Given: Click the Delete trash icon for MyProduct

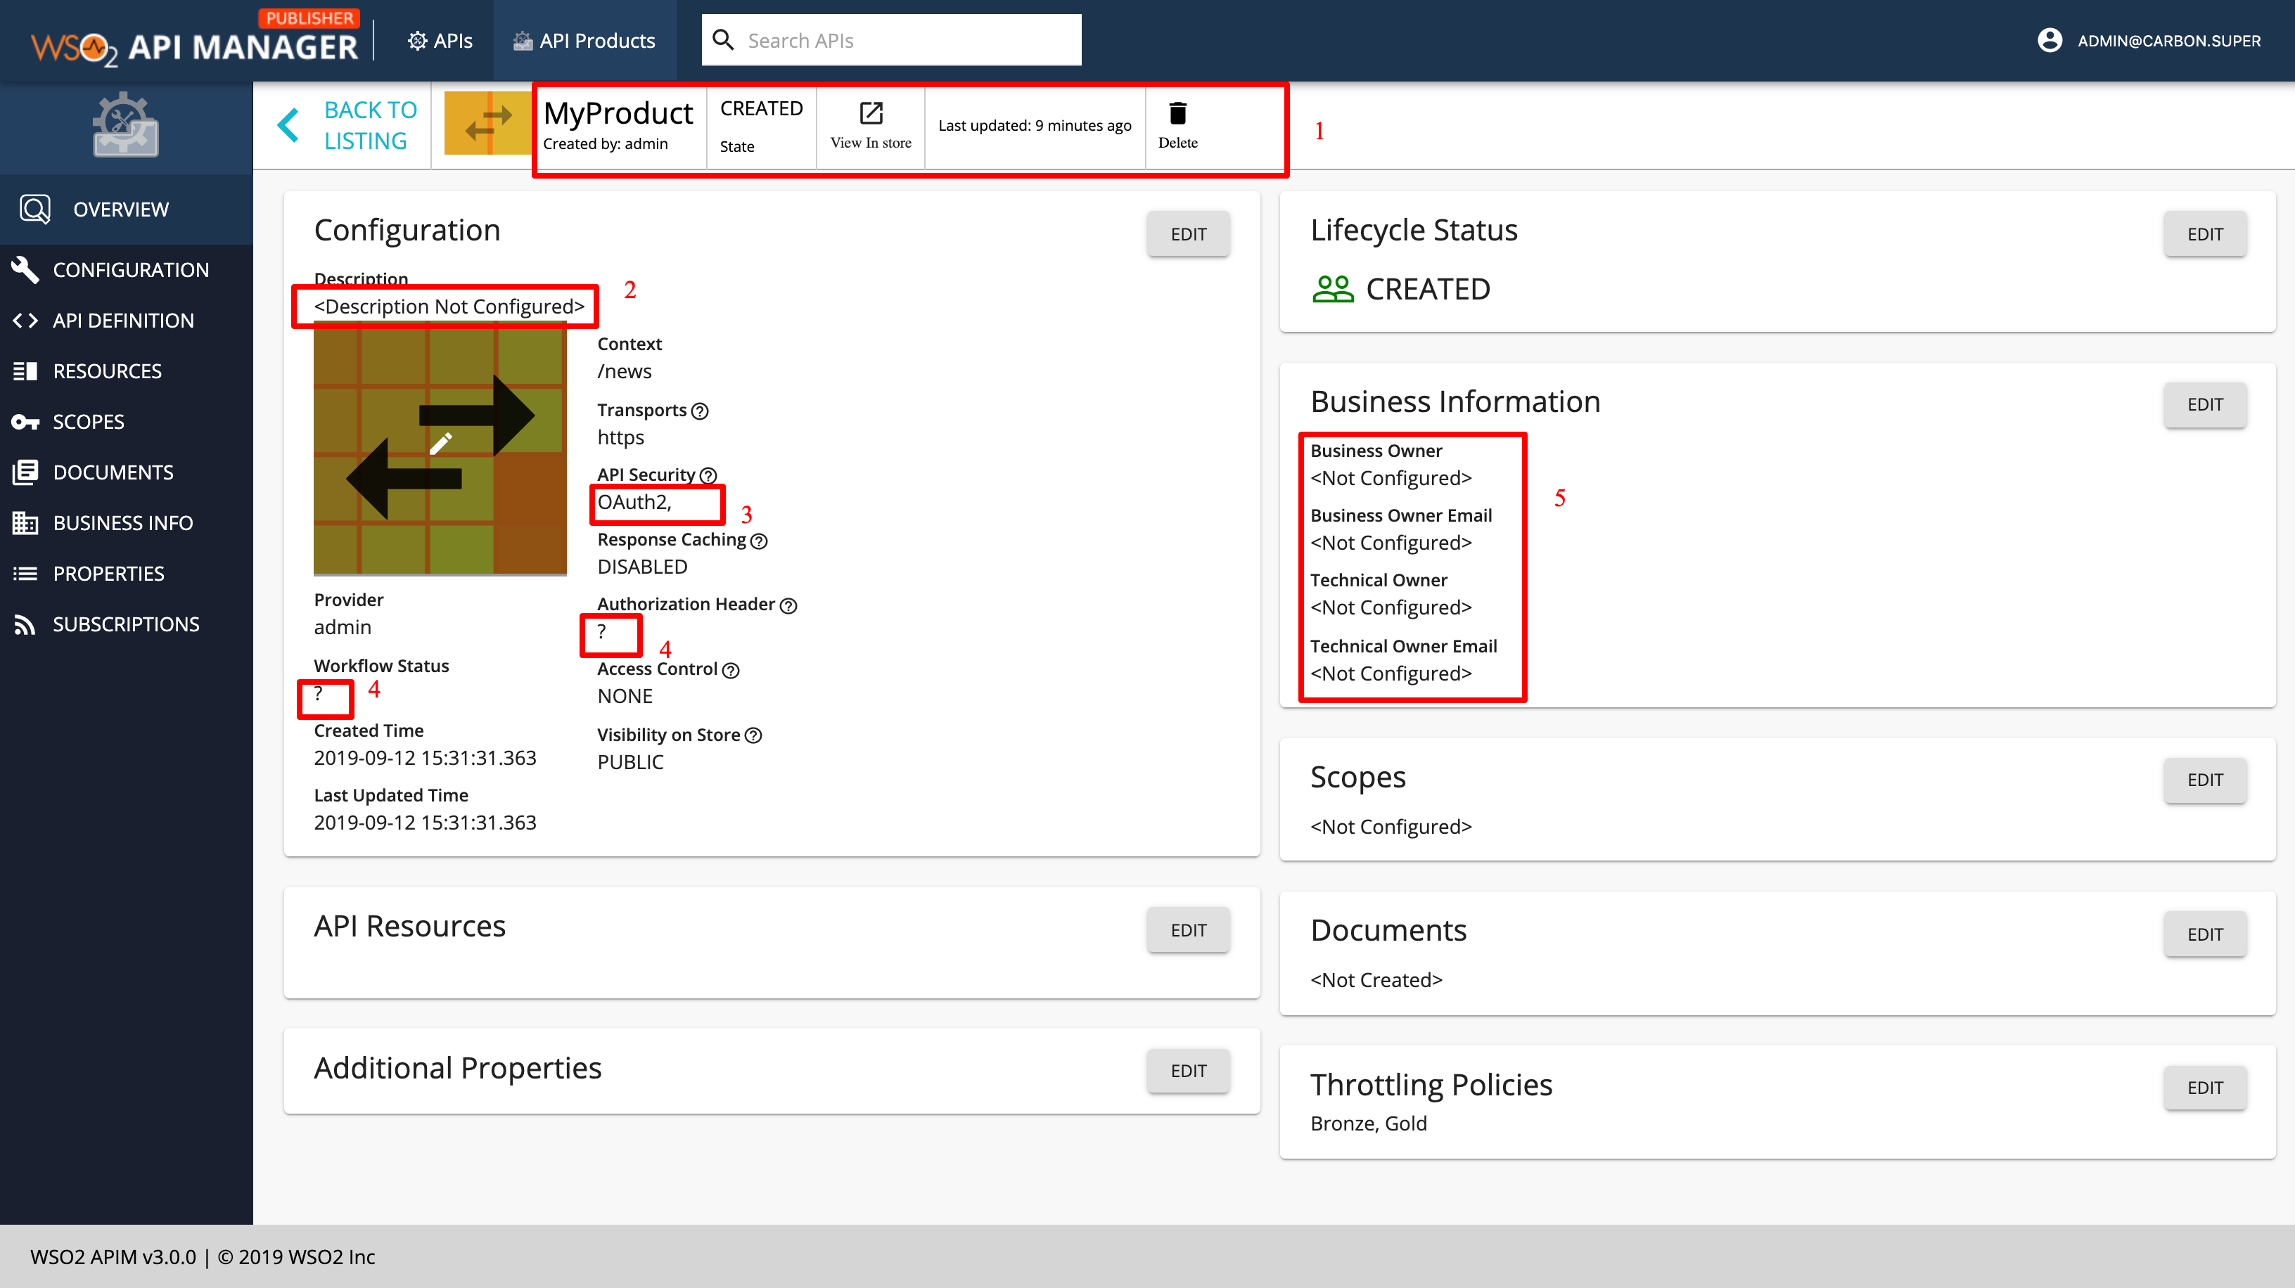Looking at the screenshot, I should [1178, 114].
